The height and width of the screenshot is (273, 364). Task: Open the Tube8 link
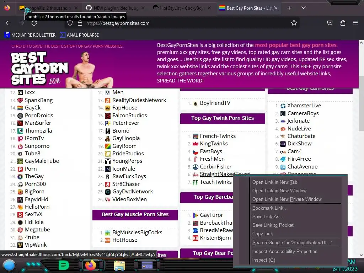(32, 154)
